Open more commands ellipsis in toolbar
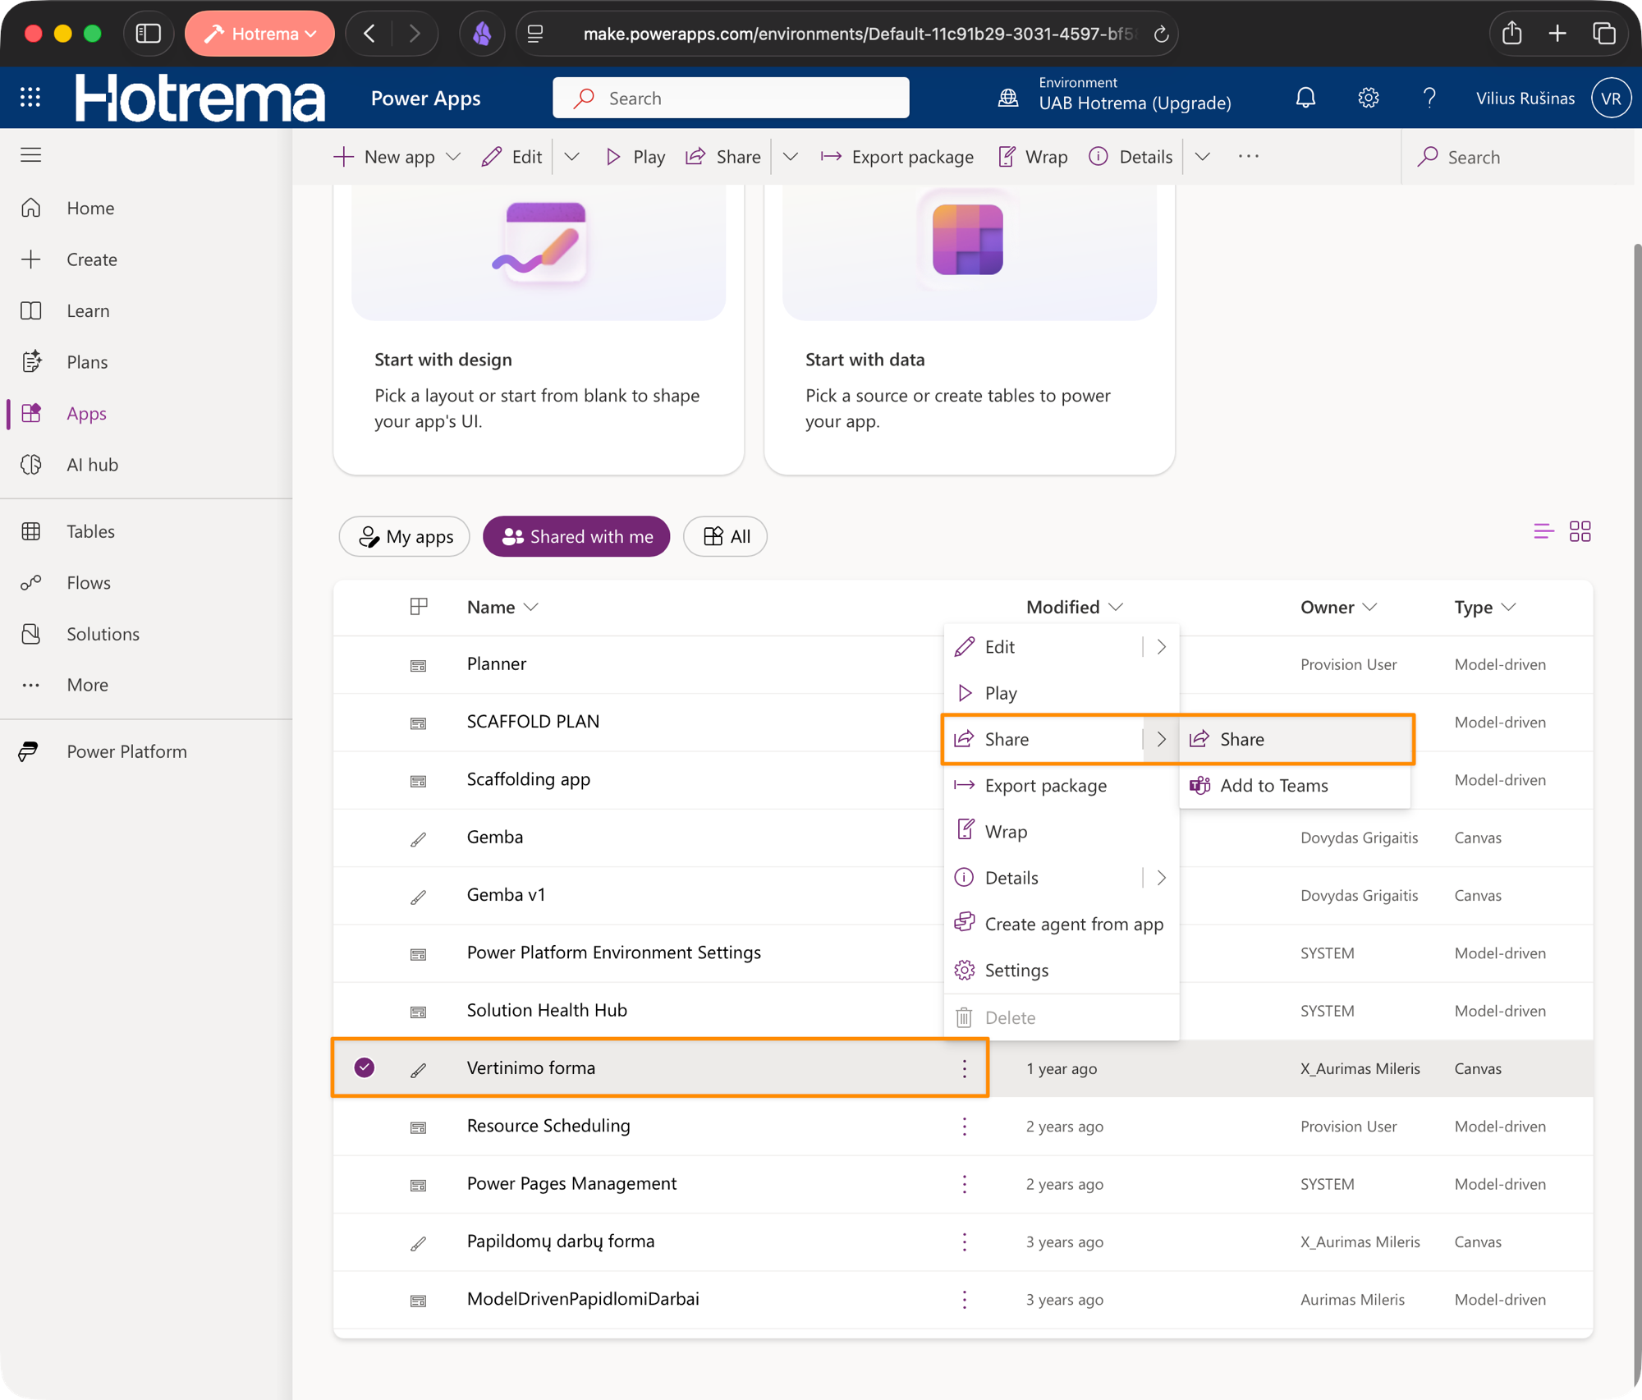This screenshot has width=1642, height=1400. (1249, 156)
